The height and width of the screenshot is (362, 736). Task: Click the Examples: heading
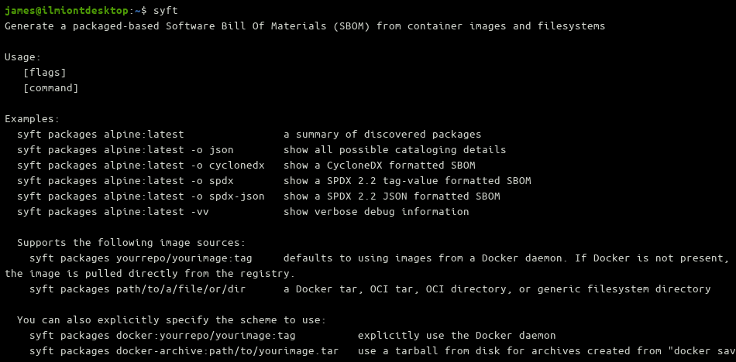pos(32,118)
